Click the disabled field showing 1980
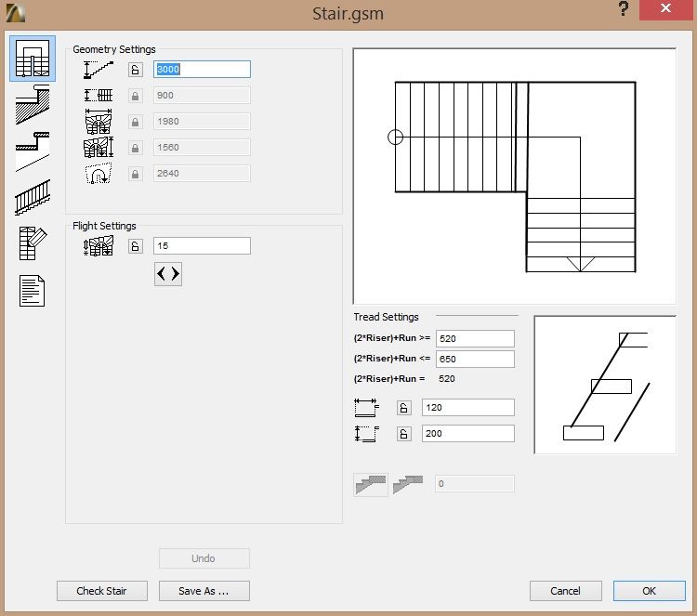Image resolution: width=697 pixels, height=616 pixels. pos(202,122)
